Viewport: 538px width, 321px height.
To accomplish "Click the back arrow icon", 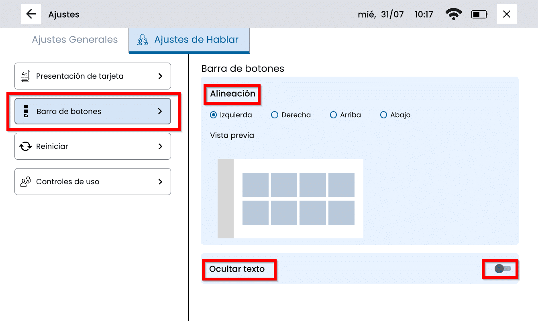I will 31,14.
